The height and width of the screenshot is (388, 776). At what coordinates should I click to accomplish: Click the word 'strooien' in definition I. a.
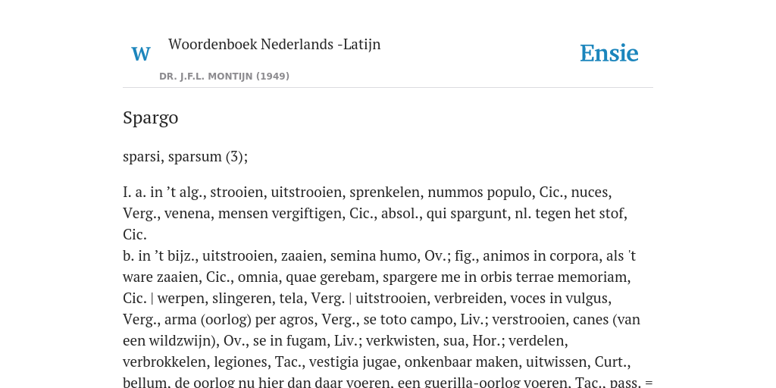236,192
